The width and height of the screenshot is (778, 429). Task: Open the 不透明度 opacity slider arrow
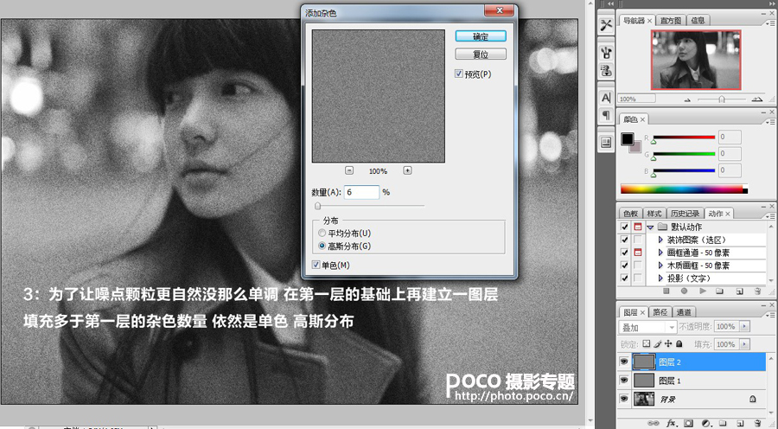point(745,326)
